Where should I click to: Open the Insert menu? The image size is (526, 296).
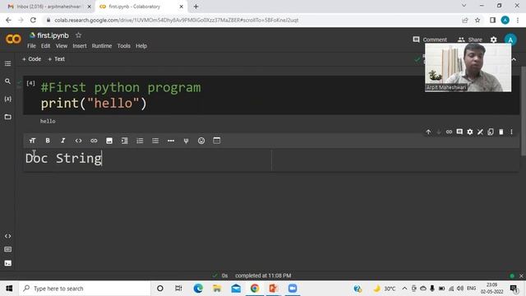point(80,46)
